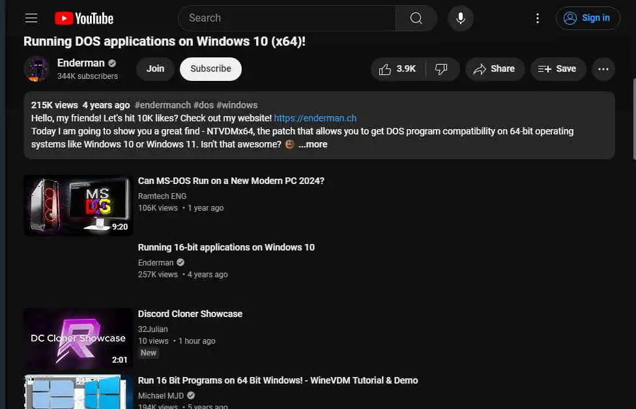
Task: Open the #endermanch hashtag
Action: [x=163, y=105]
